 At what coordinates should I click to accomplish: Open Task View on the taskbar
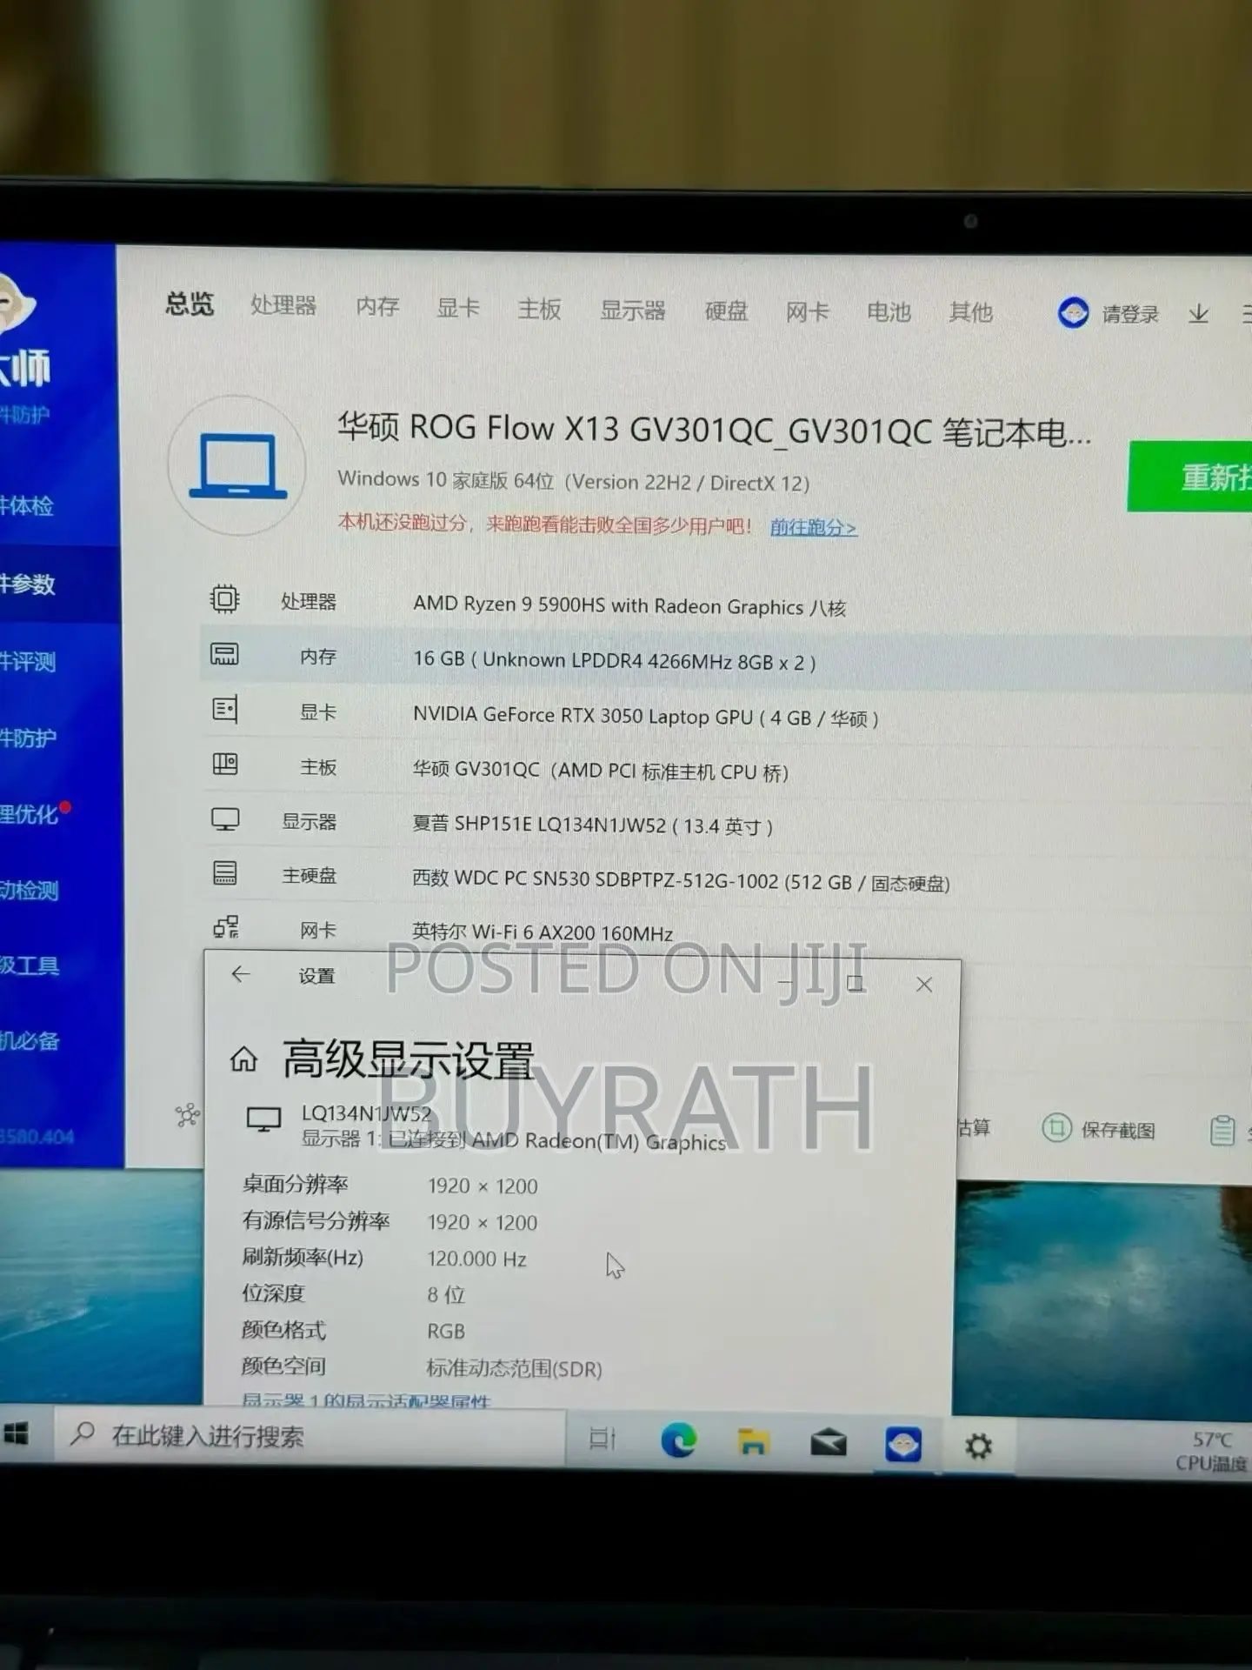pos(603,1439)
